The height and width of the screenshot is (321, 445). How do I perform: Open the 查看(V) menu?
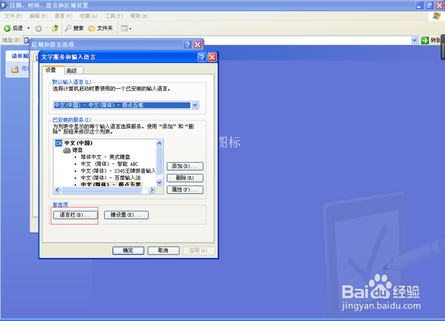(x=63, y=16)
